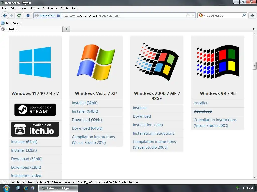The height and width of the screenshot is (192, 257).
Task: Open Visual Studio 2003 compilation instructions
Action: 215,123
